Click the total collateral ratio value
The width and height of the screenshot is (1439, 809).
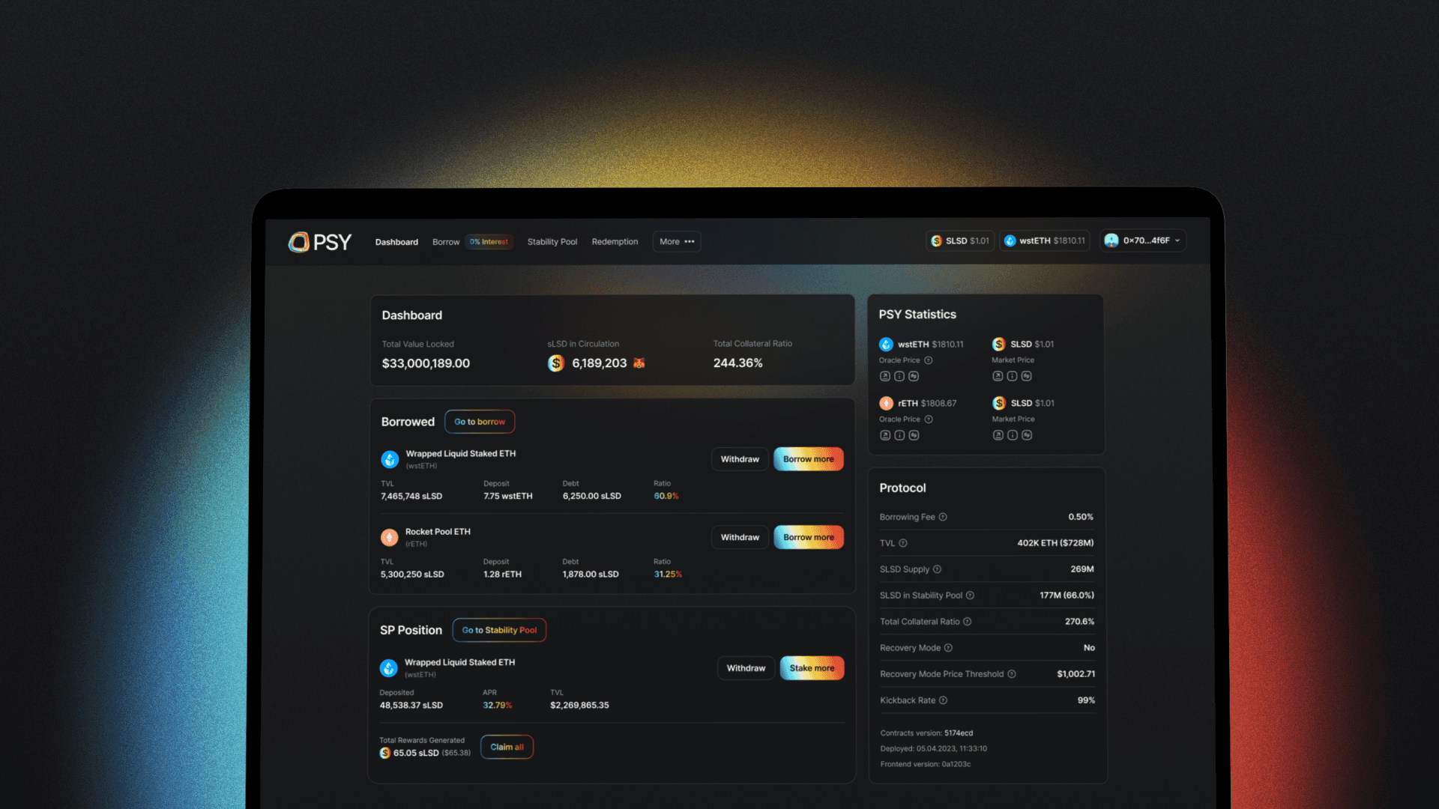tap(737, 363)
